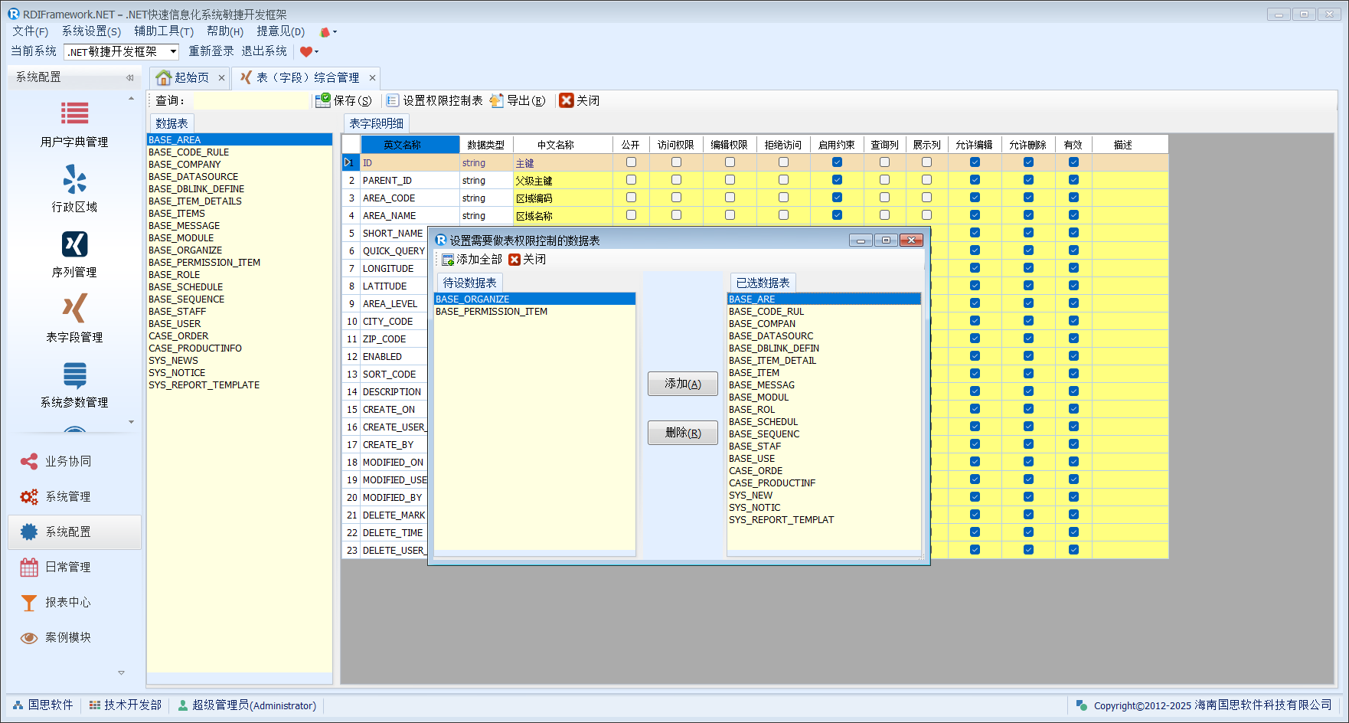Screen dimensions: 1349x723
Task: Expand the heart icon dropdown arrow
Action: coord(317,52)
